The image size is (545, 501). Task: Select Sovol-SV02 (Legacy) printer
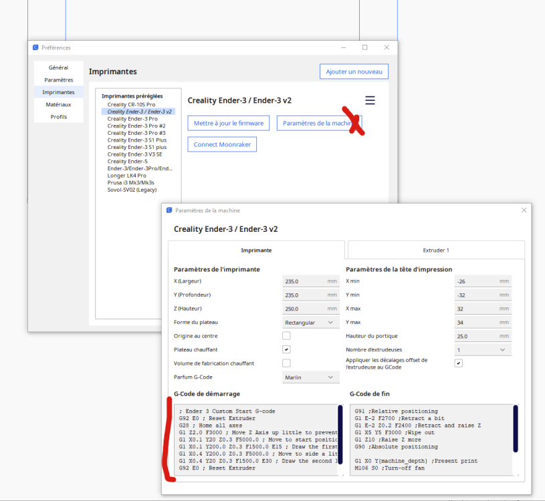132,190
